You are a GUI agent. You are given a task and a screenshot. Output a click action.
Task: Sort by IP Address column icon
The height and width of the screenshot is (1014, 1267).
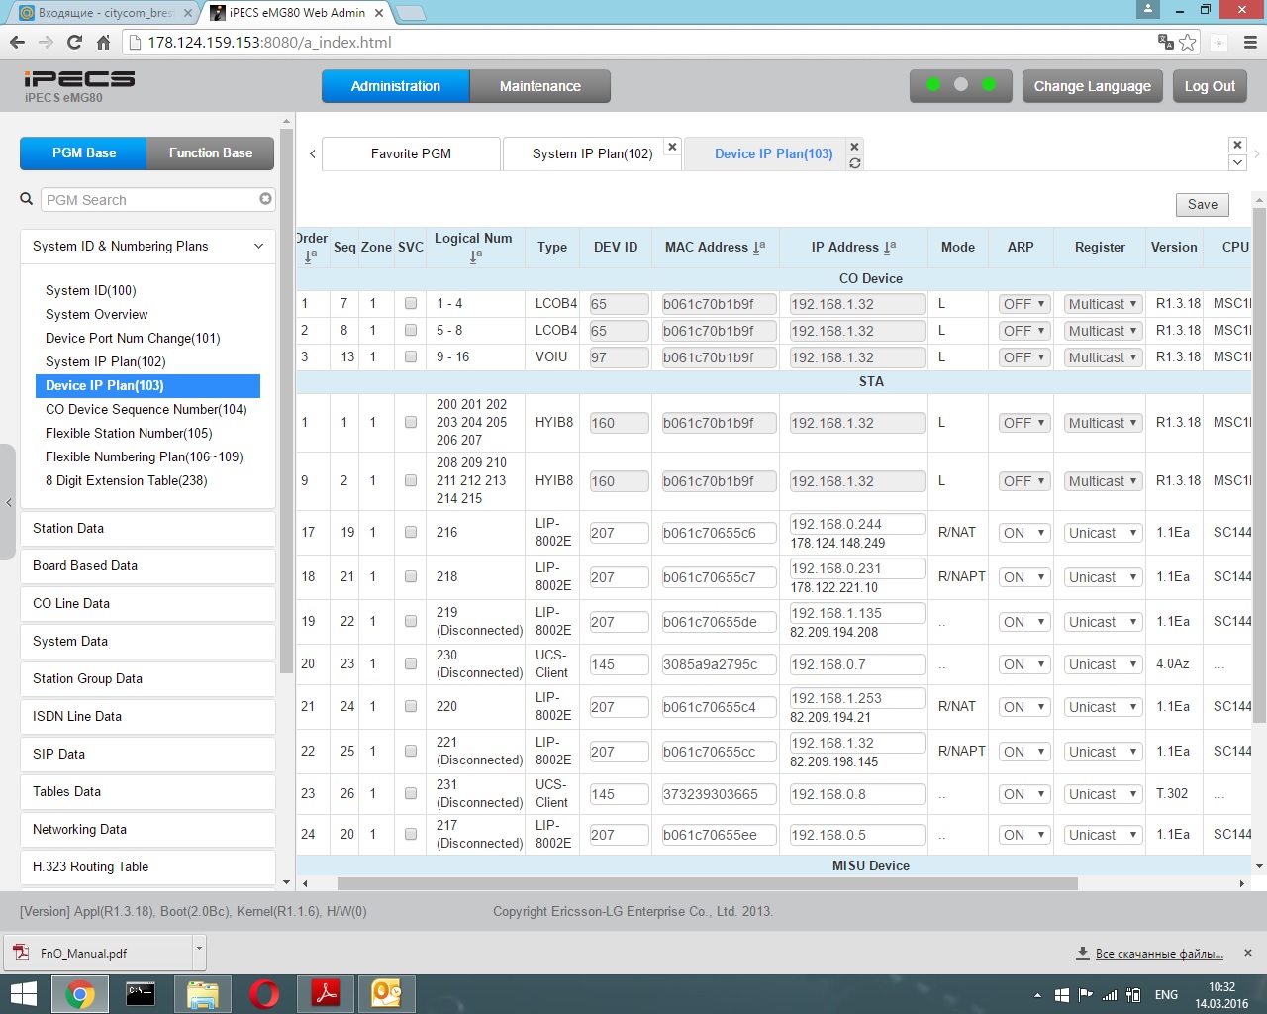[889, 248]
